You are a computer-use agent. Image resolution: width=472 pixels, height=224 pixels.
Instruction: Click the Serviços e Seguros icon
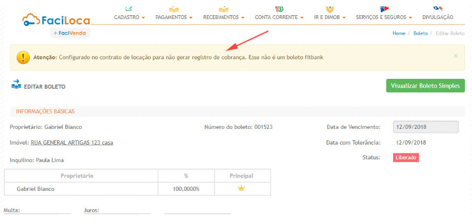(384, 9)
